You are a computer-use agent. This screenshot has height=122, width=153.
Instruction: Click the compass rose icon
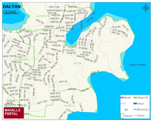tap(146, 8)
